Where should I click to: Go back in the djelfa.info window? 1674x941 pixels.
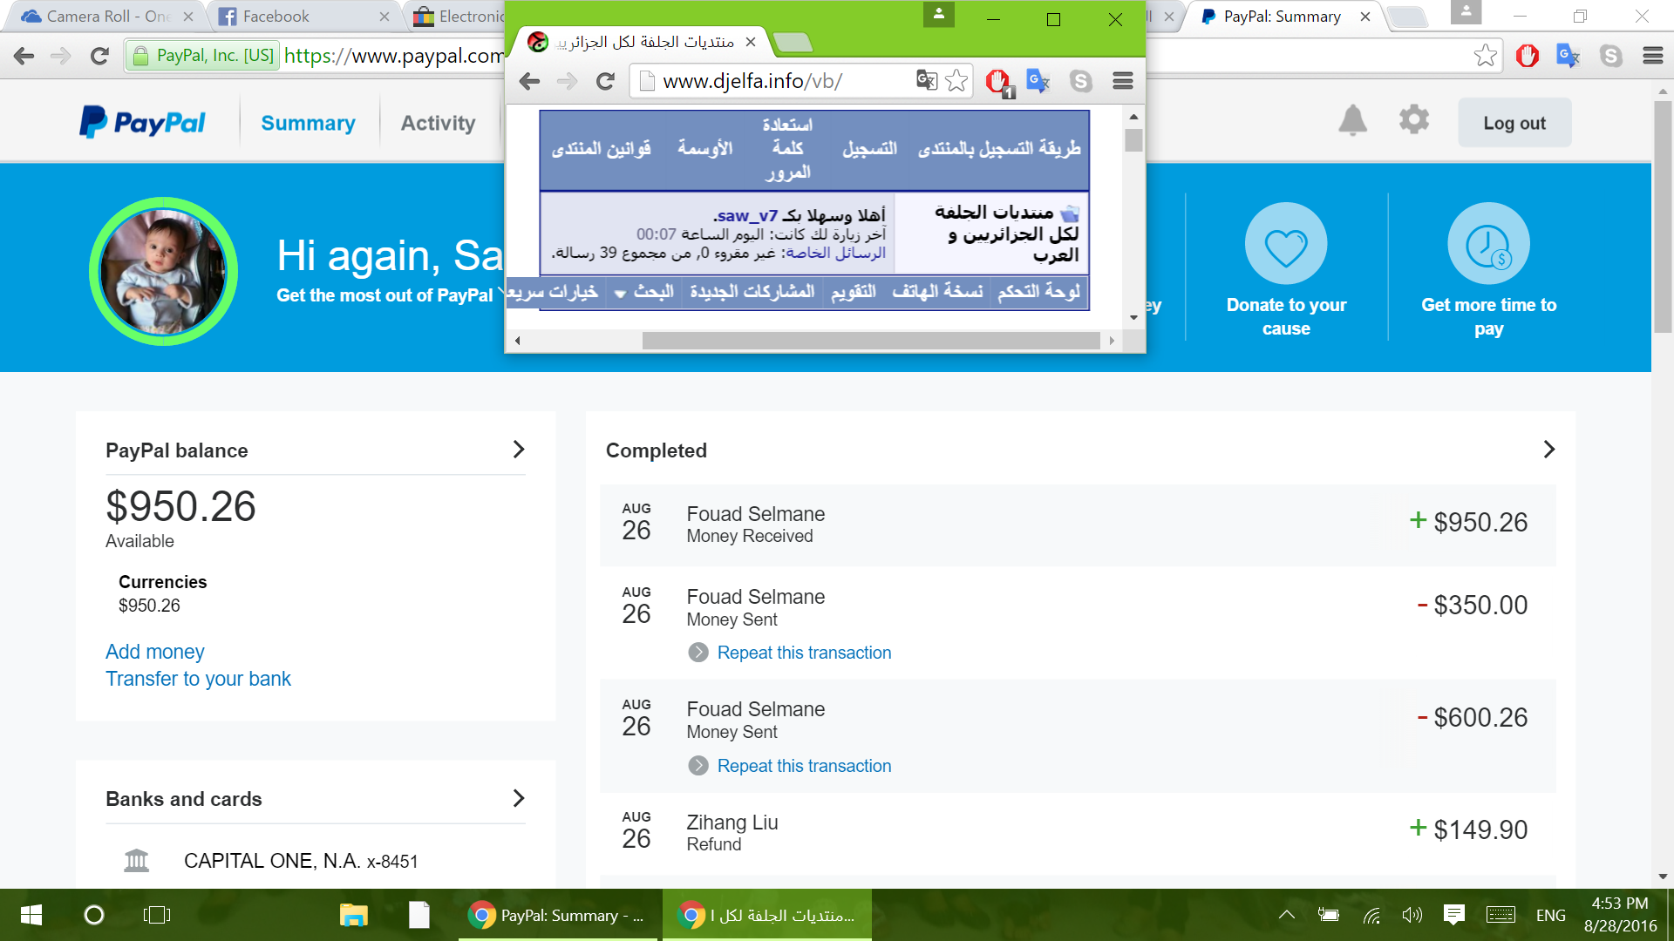click(529, 81)
